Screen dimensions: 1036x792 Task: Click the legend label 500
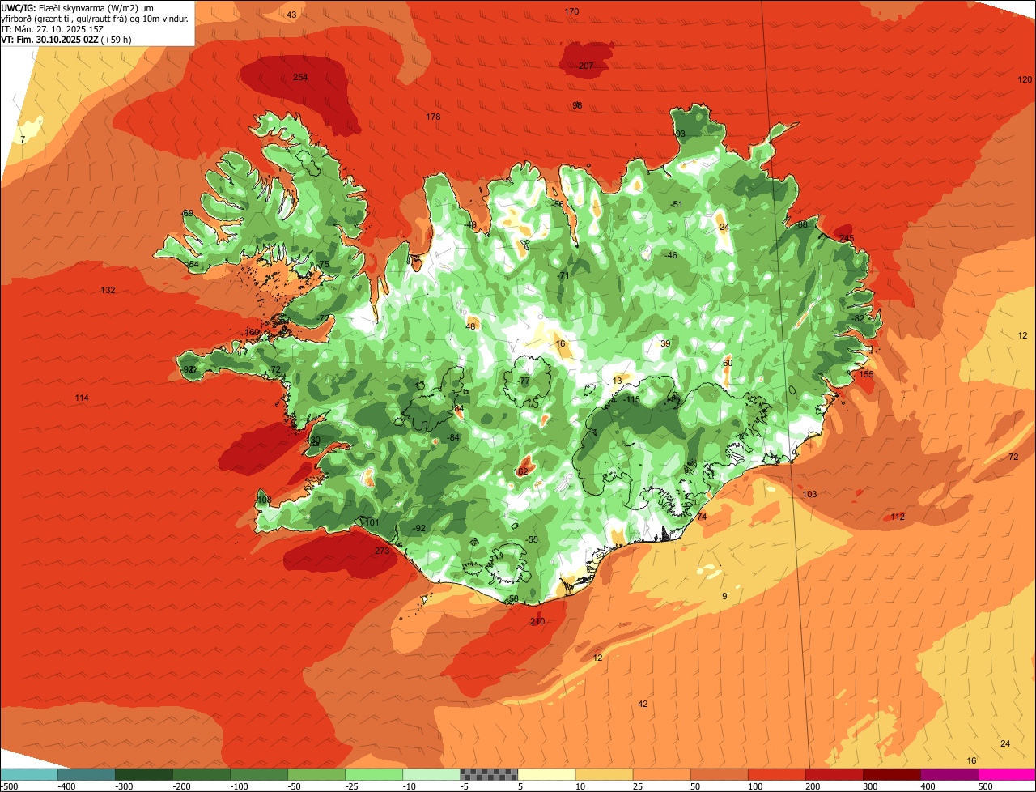tap(985, 786)
